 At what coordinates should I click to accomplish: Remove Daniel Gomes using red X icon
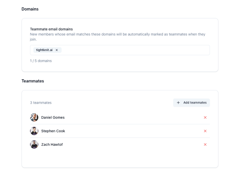coord(205,117)
